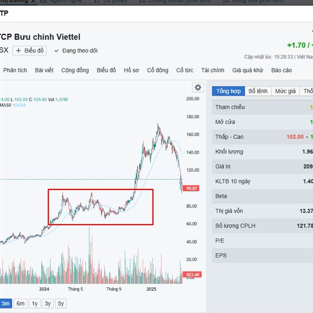Viewport: 313px width, 313px height.
Task: Switch to the Bài viết tab
Action: (x=44, y=70)
